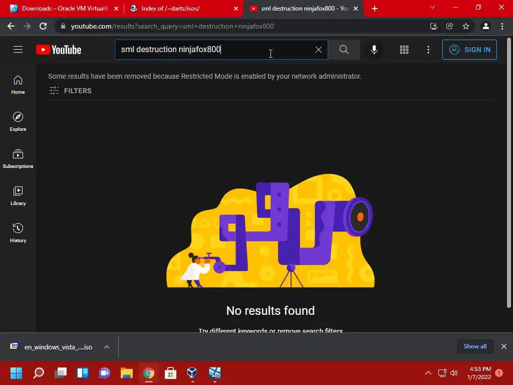513x385 pixels.
Task: Open VirtualBox from the taskbar
Action: pos(192,373)
